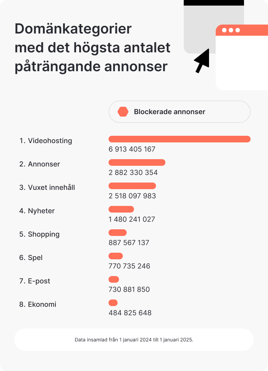Screen dimensions: 268x371
Task: Select the Blockerade annonser legend pill
Action: tap(179, 112)
